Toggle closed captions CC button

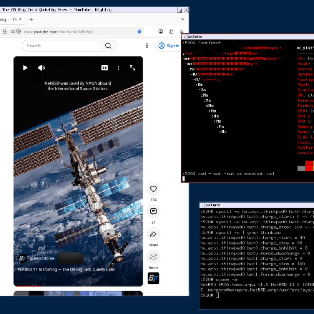point(104,68)
